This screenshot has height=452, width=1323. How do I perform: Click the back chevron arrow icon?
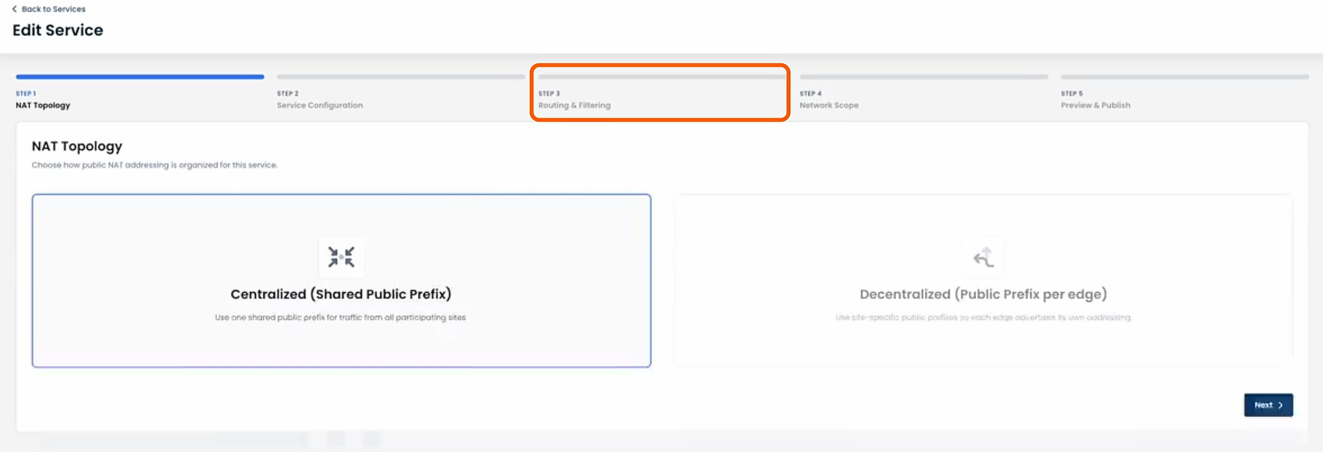[x=14, y=9]
